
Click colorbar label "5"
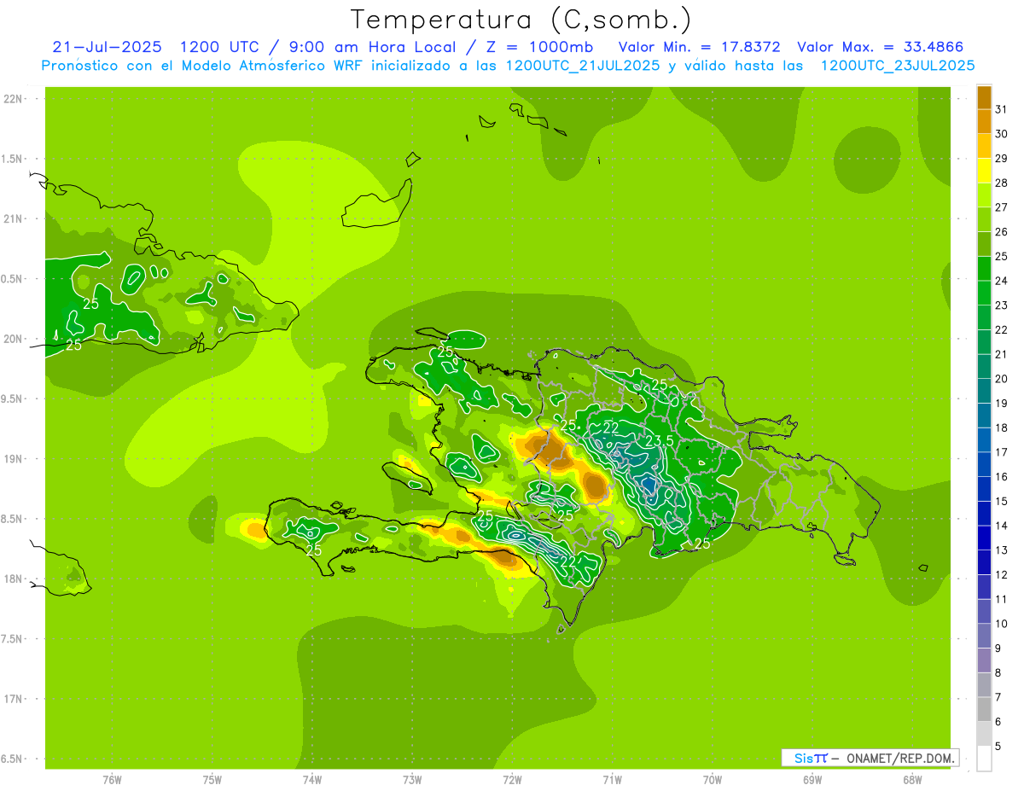coord(998,747)
